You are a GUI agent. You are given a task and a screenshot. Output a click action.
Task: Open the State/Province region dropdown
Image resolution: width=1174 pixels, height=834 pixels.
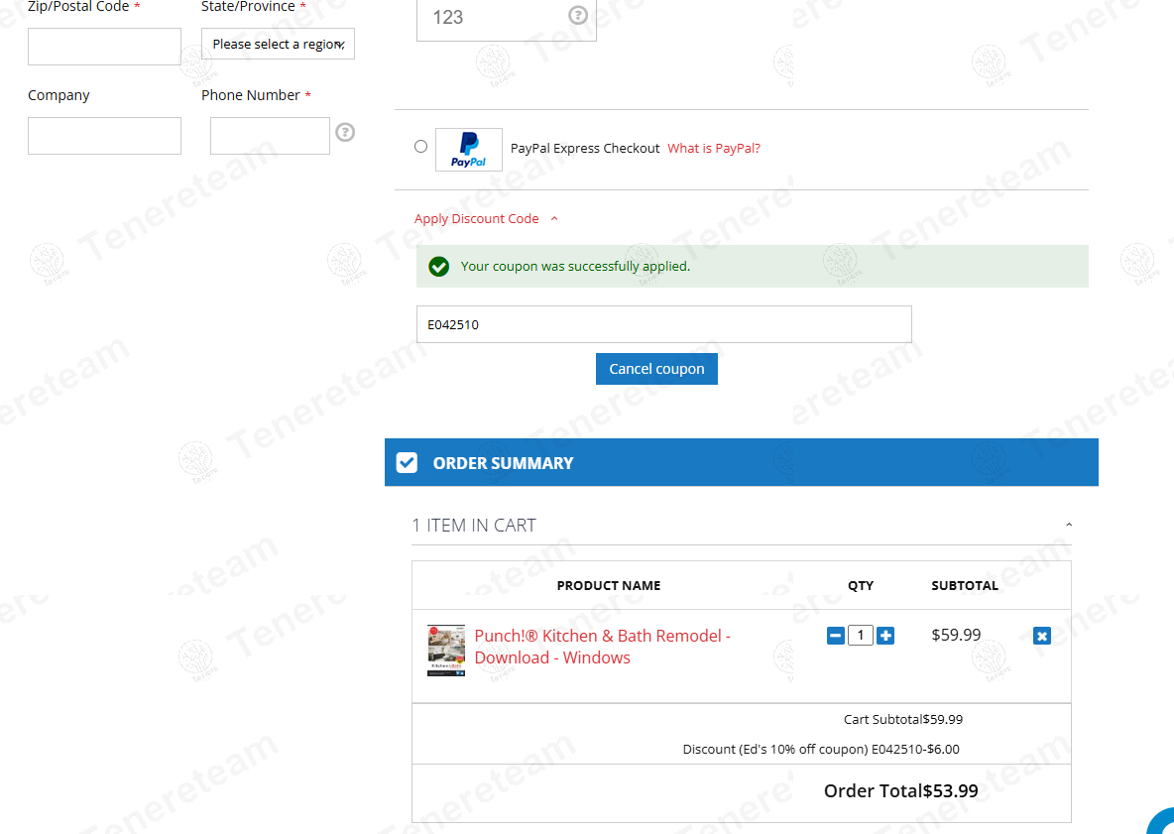click(x=278, y=44)
